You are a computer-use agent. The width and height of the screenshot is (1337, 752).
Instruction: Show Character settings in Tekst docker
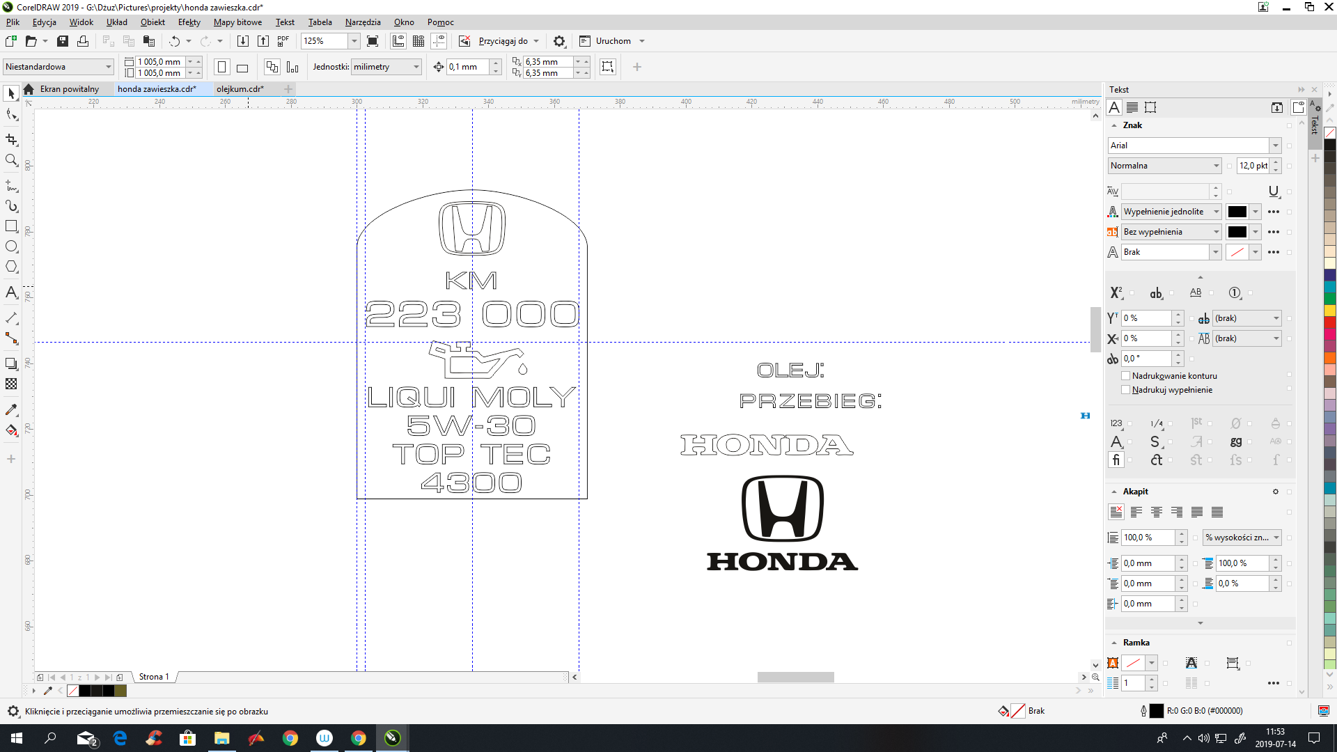pyautogui.click(x=1114, y=107)
